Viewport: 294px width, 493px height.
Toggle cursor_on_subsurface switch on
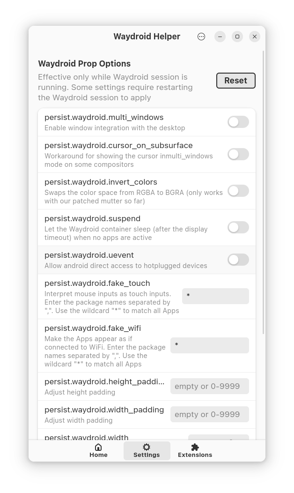coord(238,154)
